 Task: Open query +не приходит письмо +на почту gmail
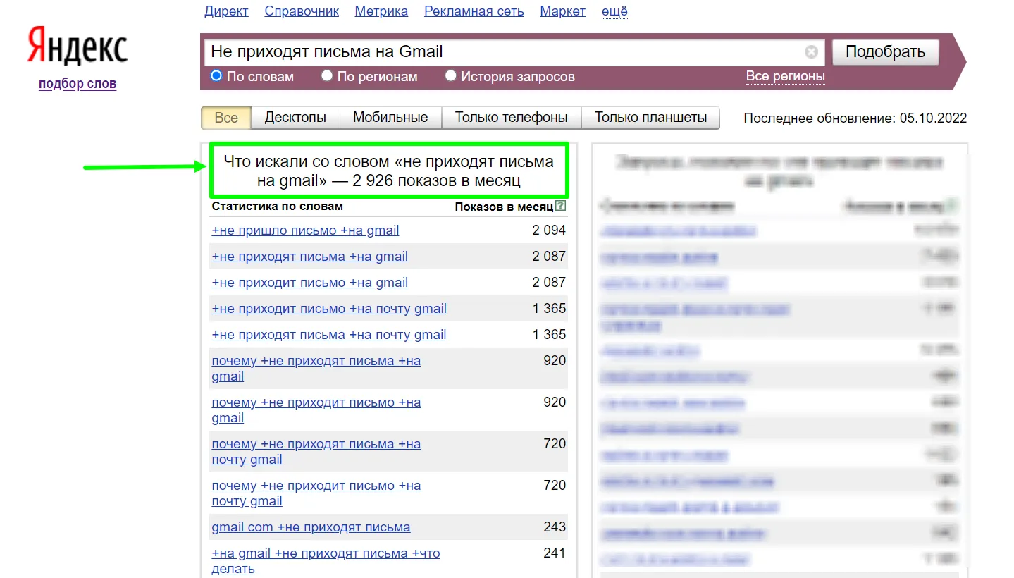pyautogui.click(x=329, y=309)
